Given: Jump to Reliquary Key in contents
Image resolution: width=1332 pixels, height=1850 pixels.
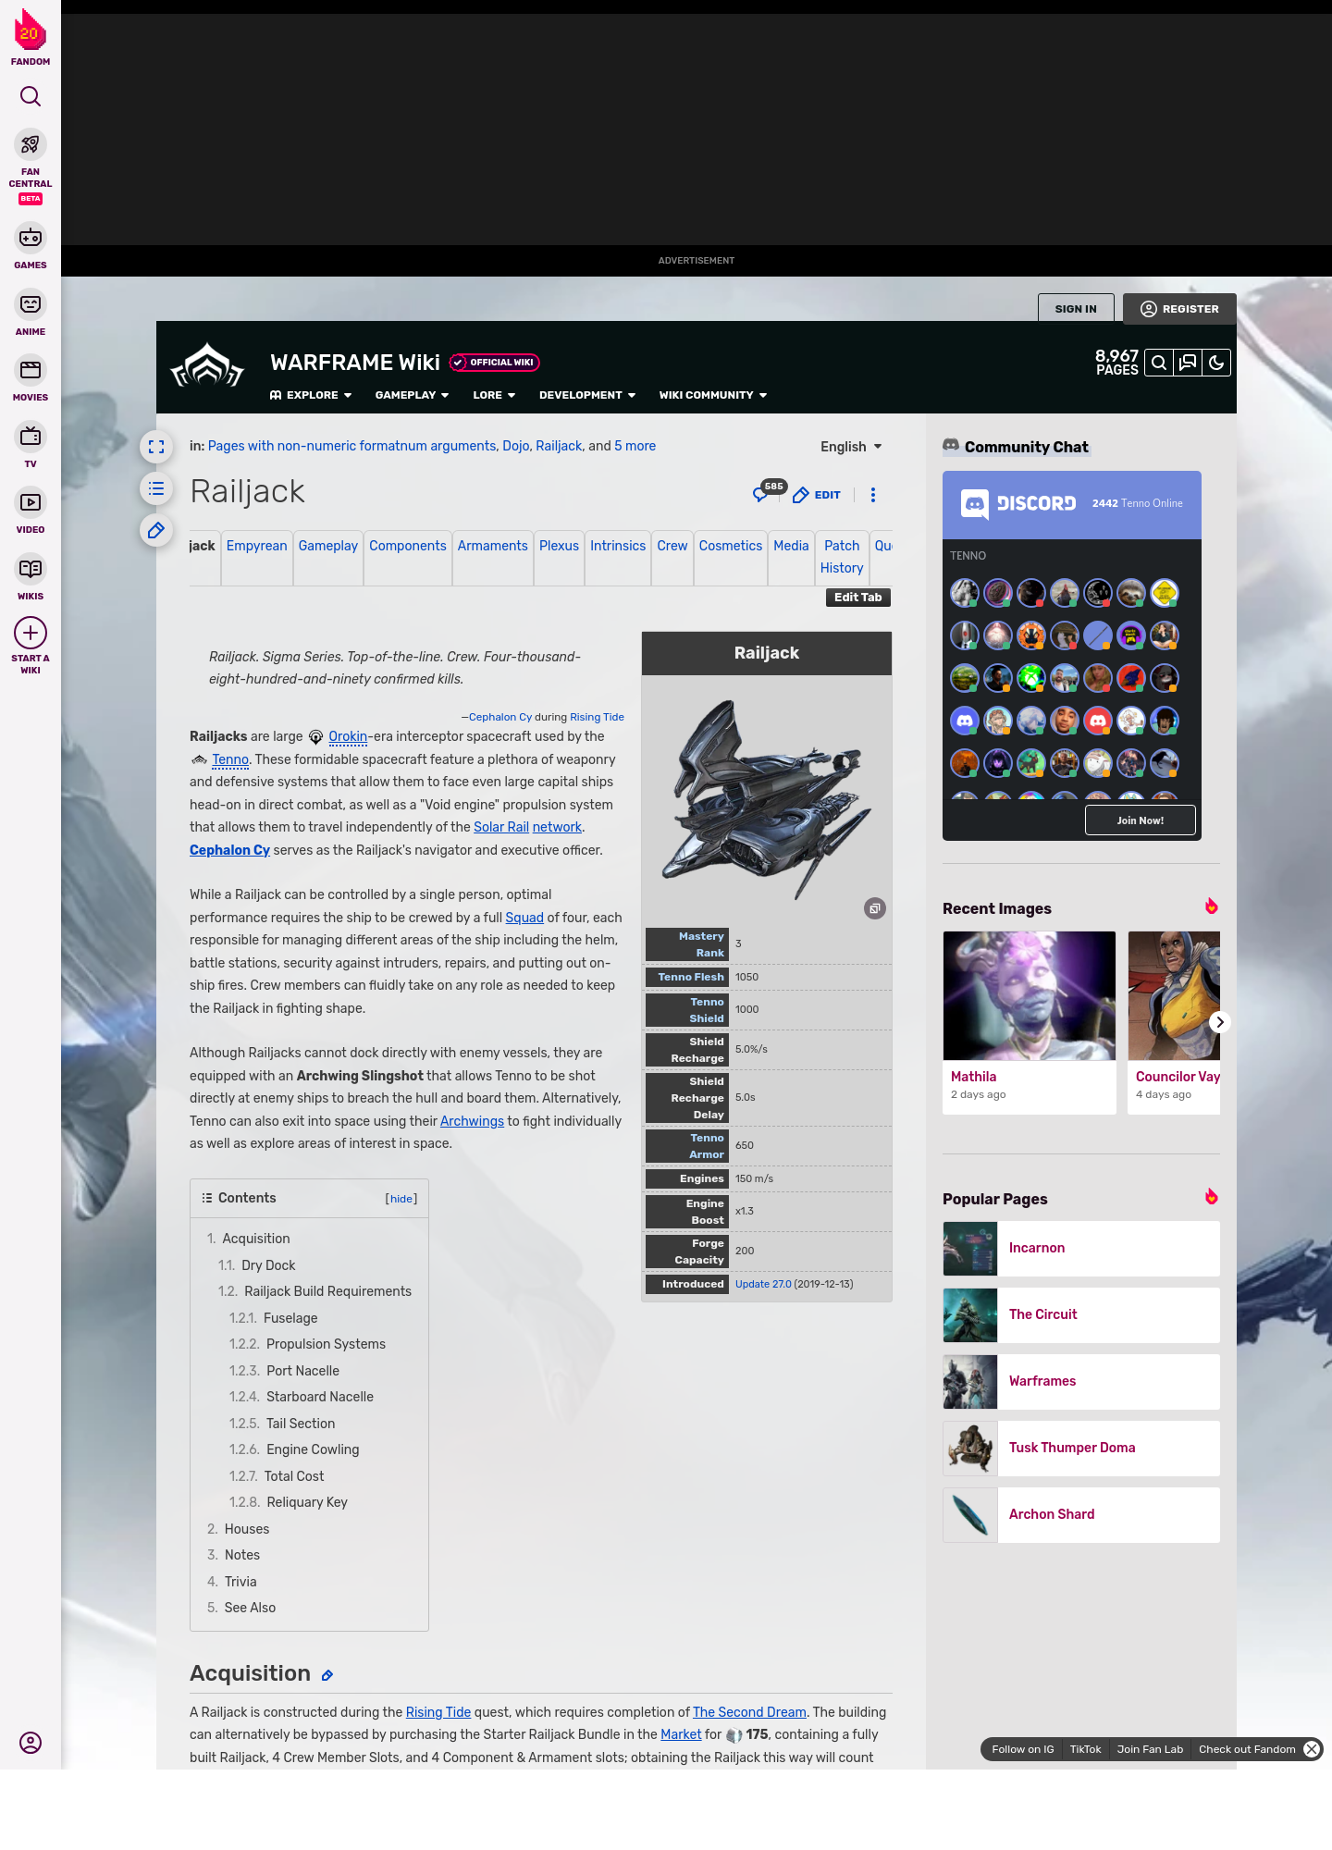Looking at the screenshot, I should (307, 1502).
